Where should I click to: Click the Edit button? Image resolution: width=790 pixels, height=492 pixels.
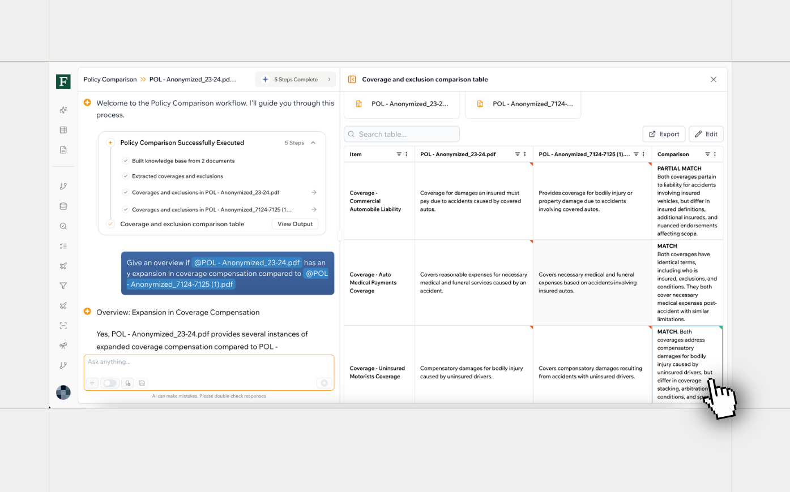tap(706, 134)
